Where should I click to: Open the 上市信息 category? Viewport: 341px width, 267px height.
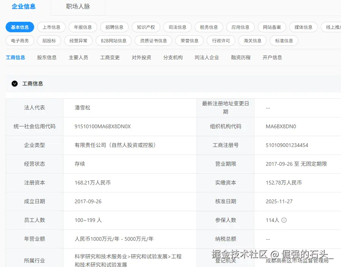pos(51,27)
